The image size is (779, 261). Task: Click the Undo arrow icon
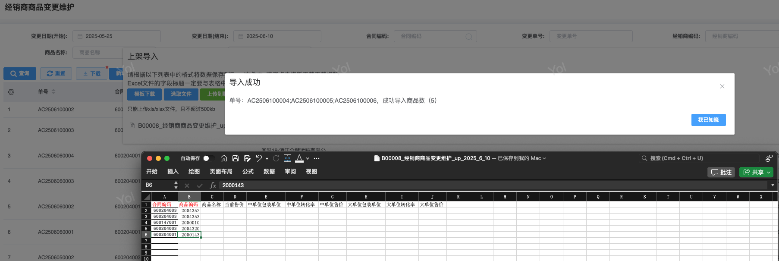(259, 158)
